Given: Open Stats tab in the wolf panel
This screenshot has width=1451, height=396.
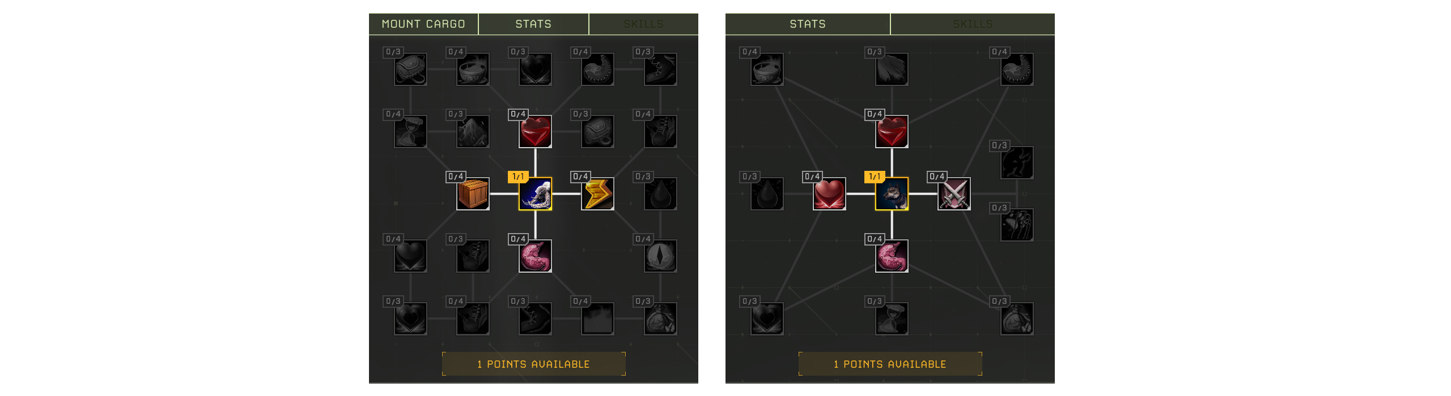Looking at the screenshot, I should click(808, 24).
